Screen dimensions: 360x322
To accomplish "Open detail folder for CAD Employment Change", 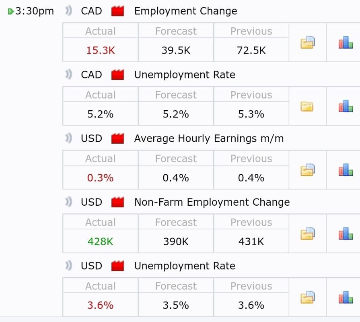I will (x=308, y=42).
